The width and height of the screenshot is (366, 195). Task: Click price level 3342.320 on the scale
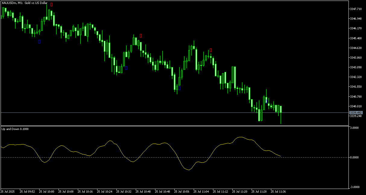[x=355, y=77]
